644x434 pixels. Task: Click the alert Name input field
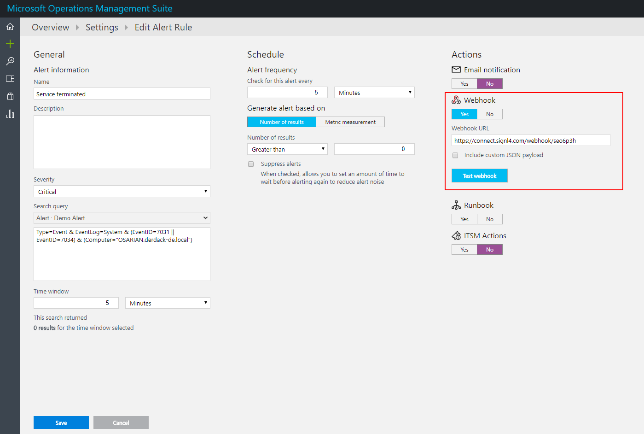(x=122, y=94)
